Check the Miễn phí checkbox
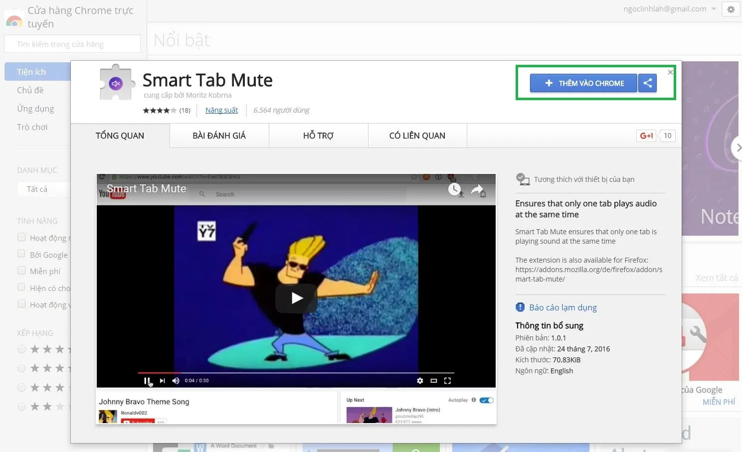The width and height of the screenshot is (742, 452). pyautogui.click(x=21, y=271)
